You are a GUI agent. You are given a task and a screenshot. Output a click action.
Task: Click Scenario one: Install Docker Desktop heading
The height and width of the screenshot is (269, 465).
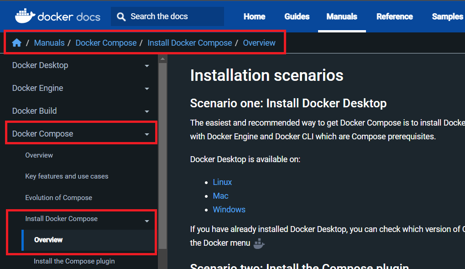288,103
